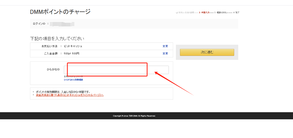Open the blue link under ひらがなID field
The height and width of the screenshot is (138, 293).
tap(74, 80)
